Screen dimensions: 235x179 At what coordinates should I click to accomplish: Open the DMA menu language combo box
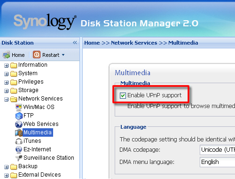pos(217,162)
